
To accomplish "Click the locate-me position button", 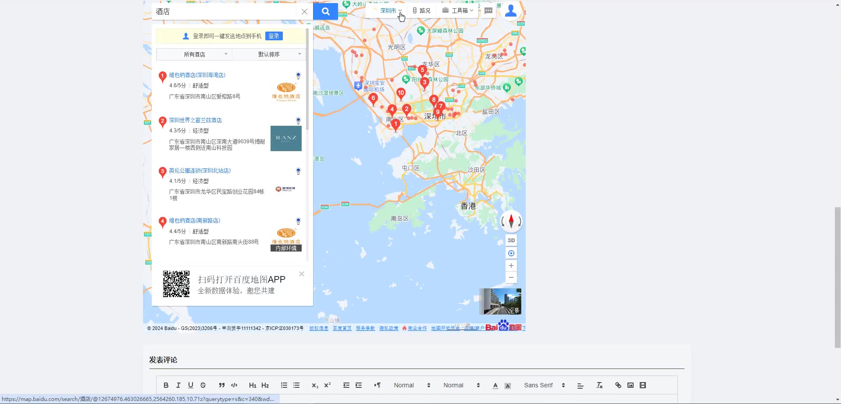I will (x=511, y=253).
